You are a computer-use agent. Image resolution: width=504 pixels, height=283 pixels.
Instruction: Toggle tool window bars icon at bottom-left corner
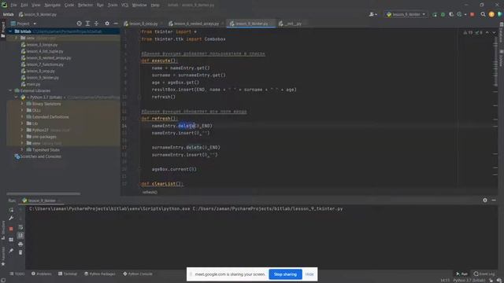tap(3, 280)
